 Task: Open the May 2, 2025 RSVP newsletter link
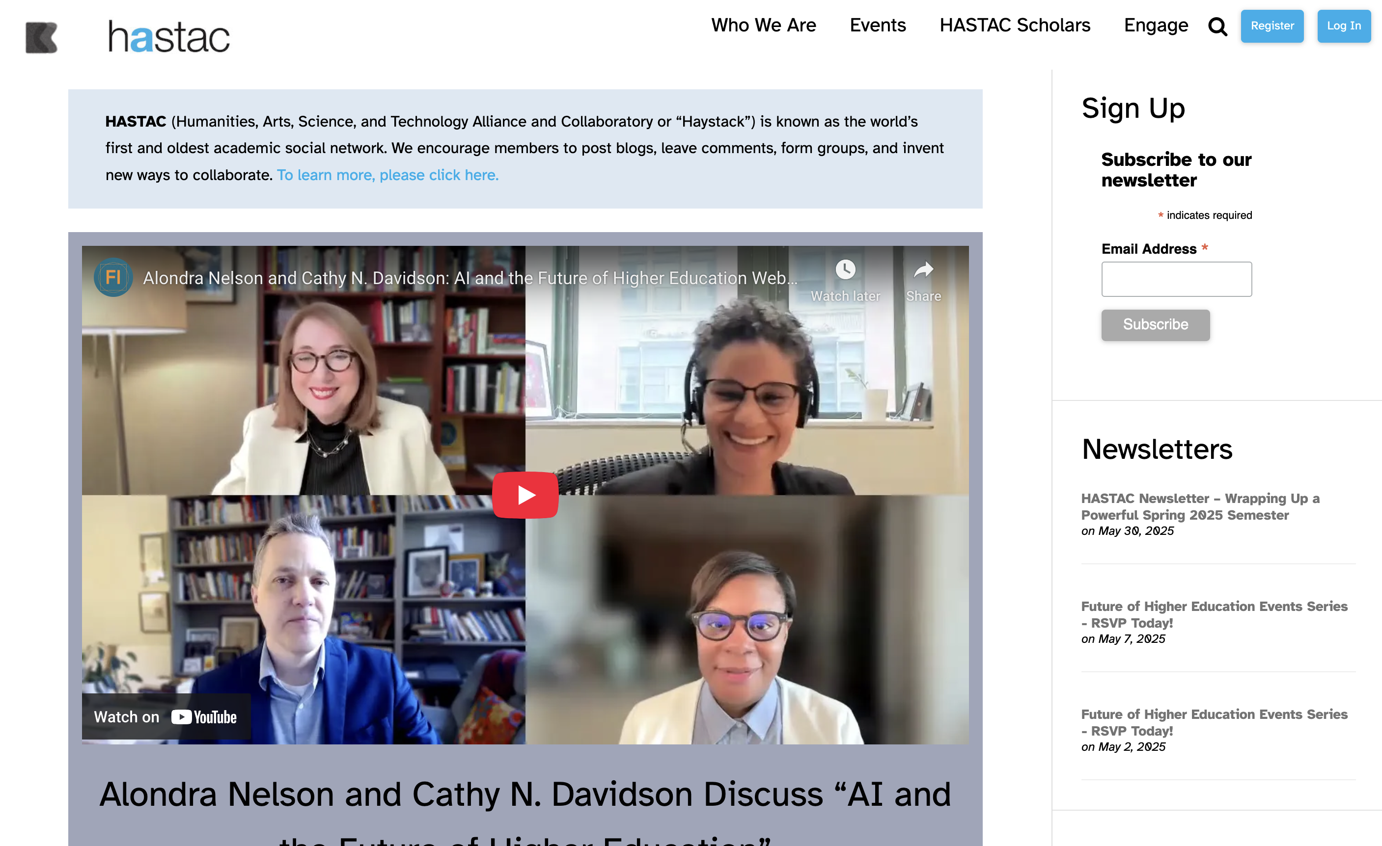click(1215, 723)
